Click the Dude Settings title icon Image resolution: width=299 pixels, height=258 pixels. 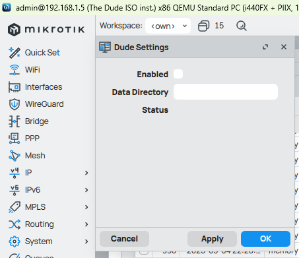(105, 47)
